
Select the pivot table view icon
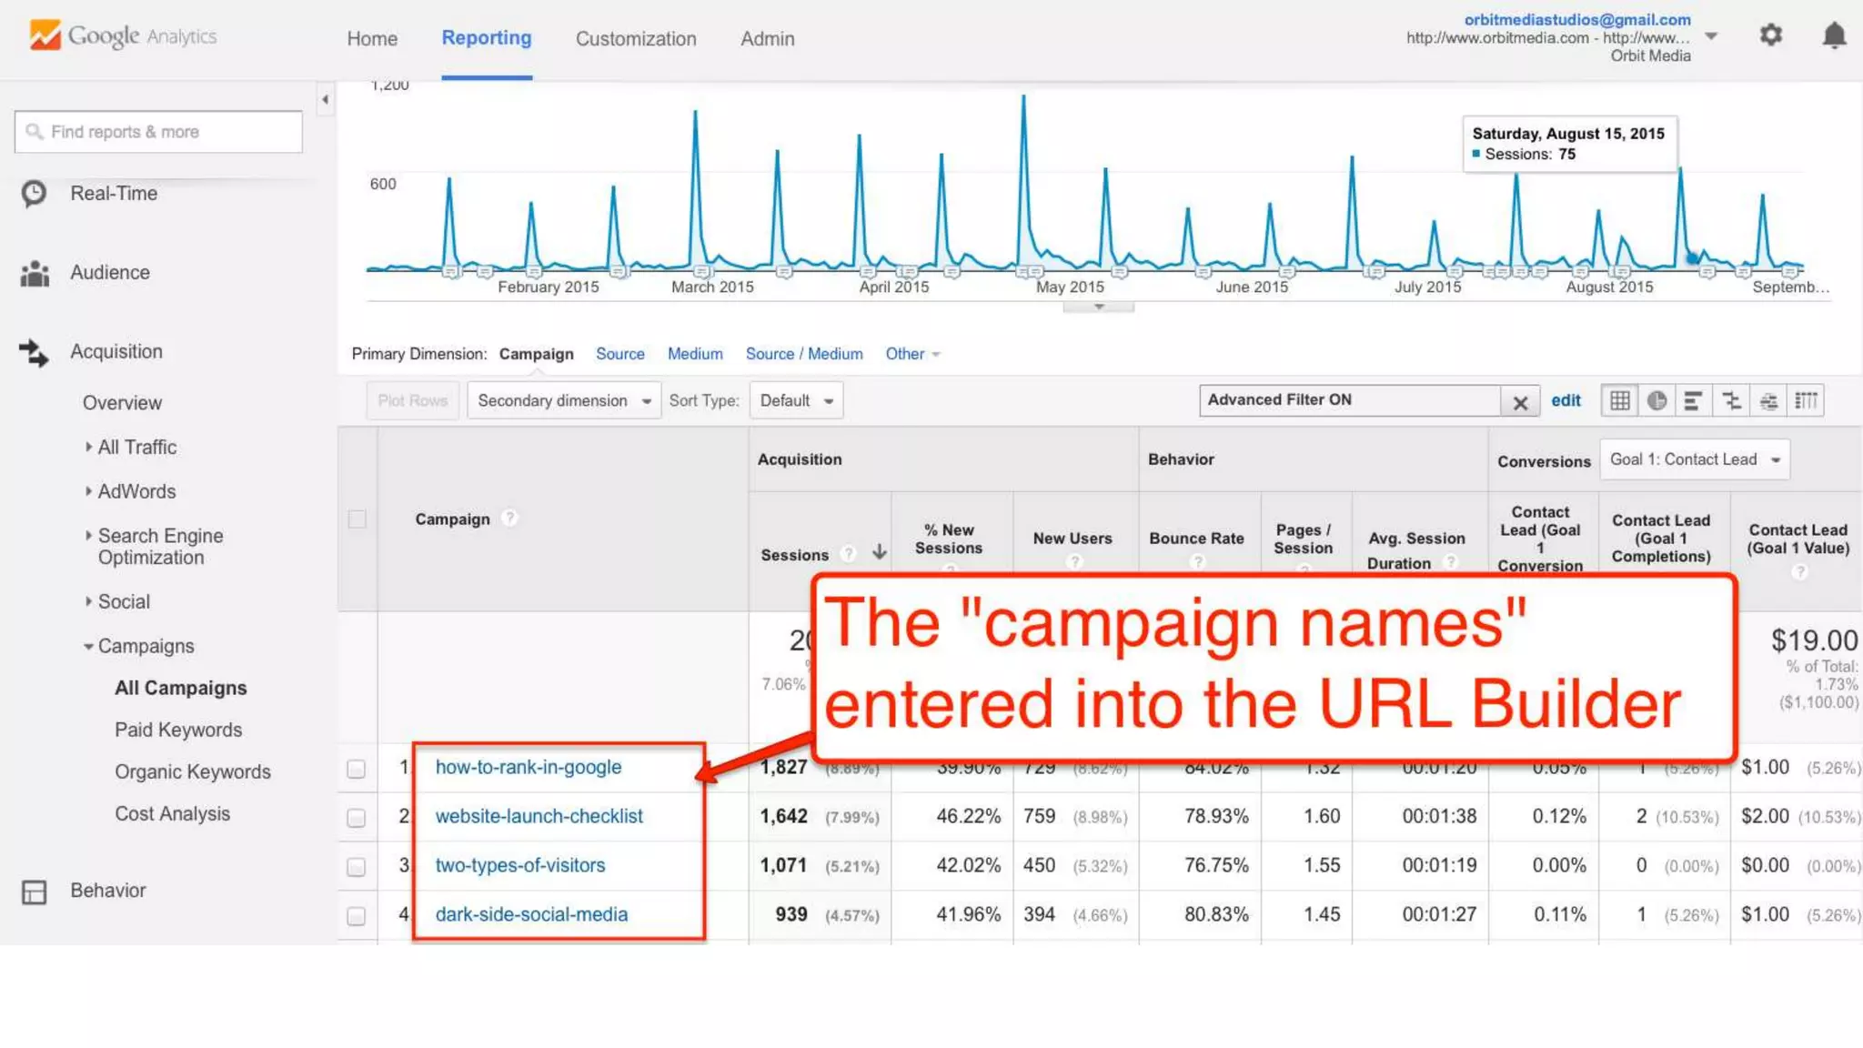pyautogui.click(x=1807, y=400)
